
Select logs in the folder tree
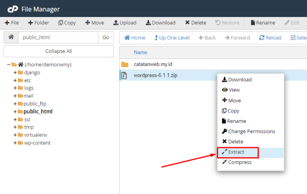click(29, 88)
